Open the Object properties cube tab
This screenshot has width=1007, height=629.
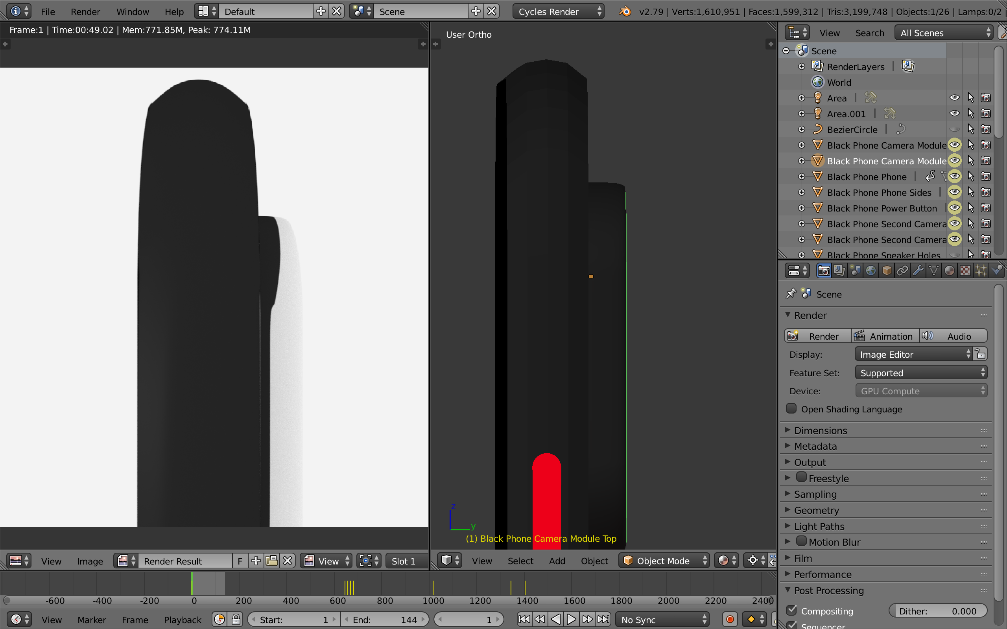[886, 271]
